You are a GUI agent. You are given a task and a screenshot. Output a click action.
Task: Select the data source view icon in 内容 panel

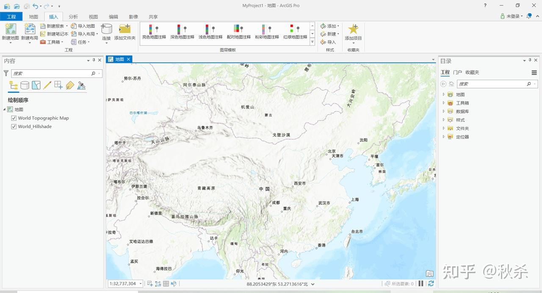click(x=25, y=85)
